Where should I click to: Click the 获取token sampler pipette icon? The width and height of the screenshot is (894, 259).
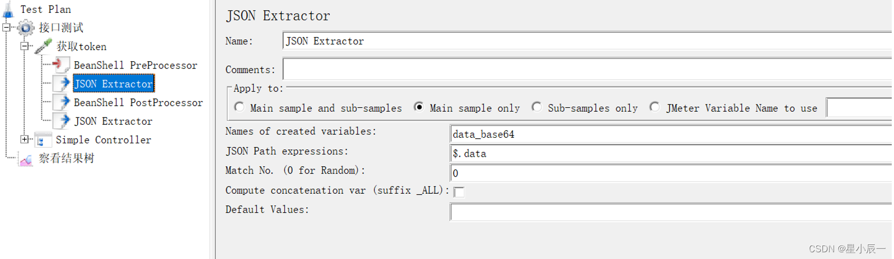coord(43,46)
